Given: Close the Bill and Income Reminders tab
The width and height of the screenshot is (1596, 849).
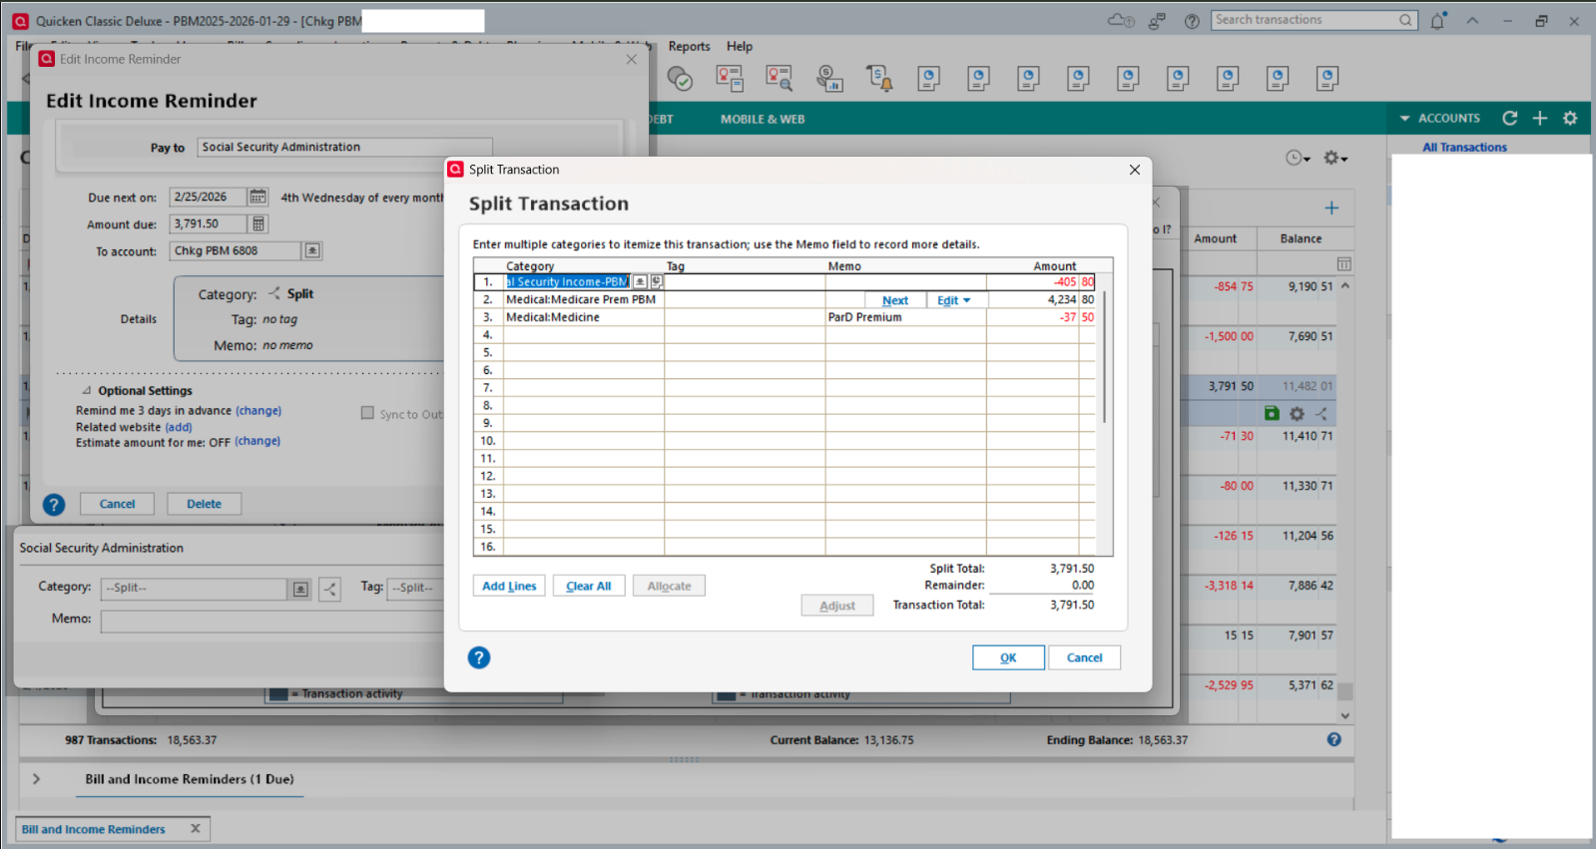Looking at the screenshot, I should point(196,828).
